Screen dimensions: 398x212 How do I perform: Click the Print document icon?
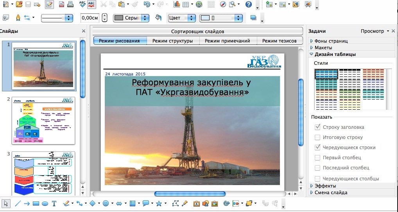[70, 5]
